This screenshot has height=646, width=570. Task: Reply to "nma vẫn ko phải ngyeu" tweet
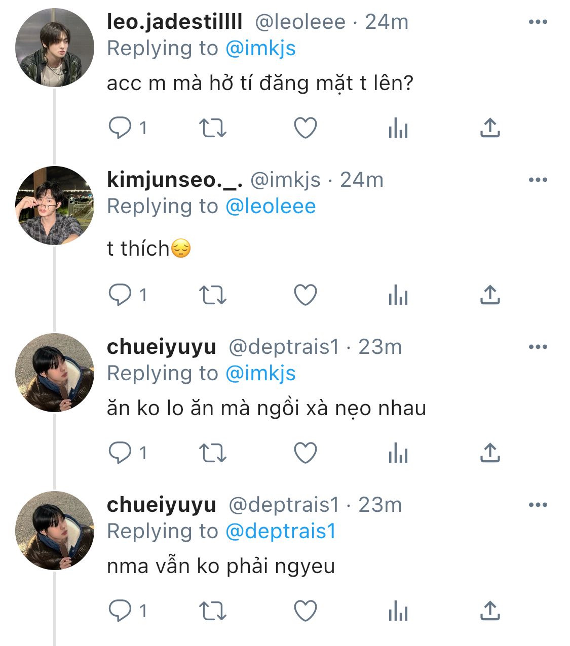120,611
